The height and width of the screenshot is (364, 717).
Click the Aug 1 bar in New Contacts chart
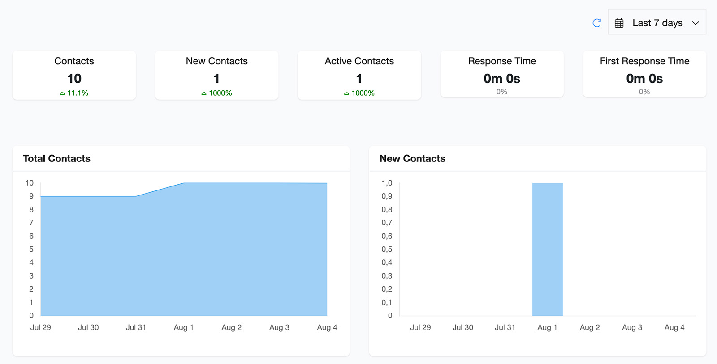(547, 249)
